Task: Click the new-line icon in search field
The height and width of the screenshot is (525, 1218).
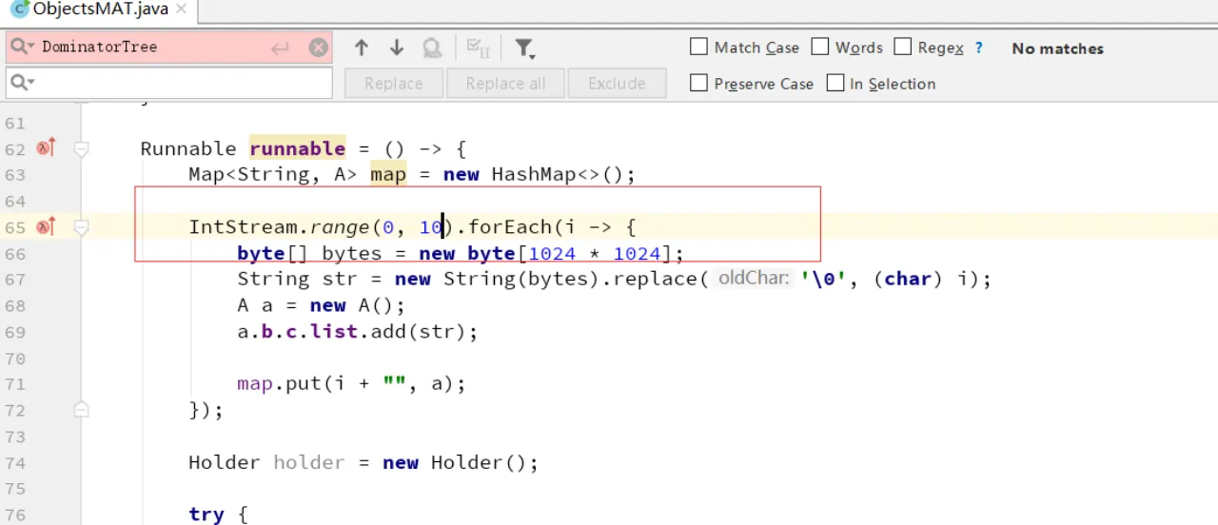Action: (x=280, y=48)
